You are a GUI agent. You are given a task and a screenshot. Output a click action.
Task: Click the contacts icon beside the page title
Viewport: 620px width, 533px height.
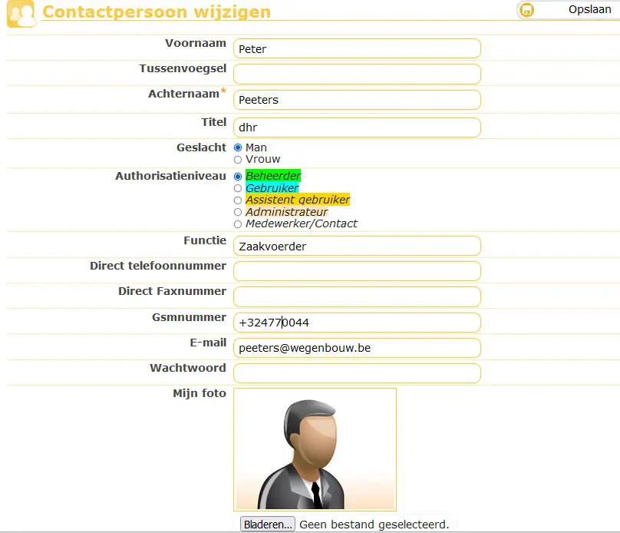pos(21,14)
